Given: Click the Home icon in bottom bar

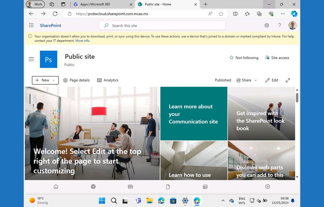Looking at the screenshot, I should 56,187.
